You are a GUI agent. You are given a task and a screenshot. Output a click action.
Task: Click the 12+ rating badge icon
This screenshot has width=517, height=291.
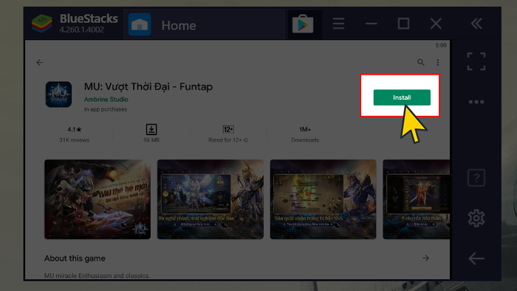click(x=228, y=129)
